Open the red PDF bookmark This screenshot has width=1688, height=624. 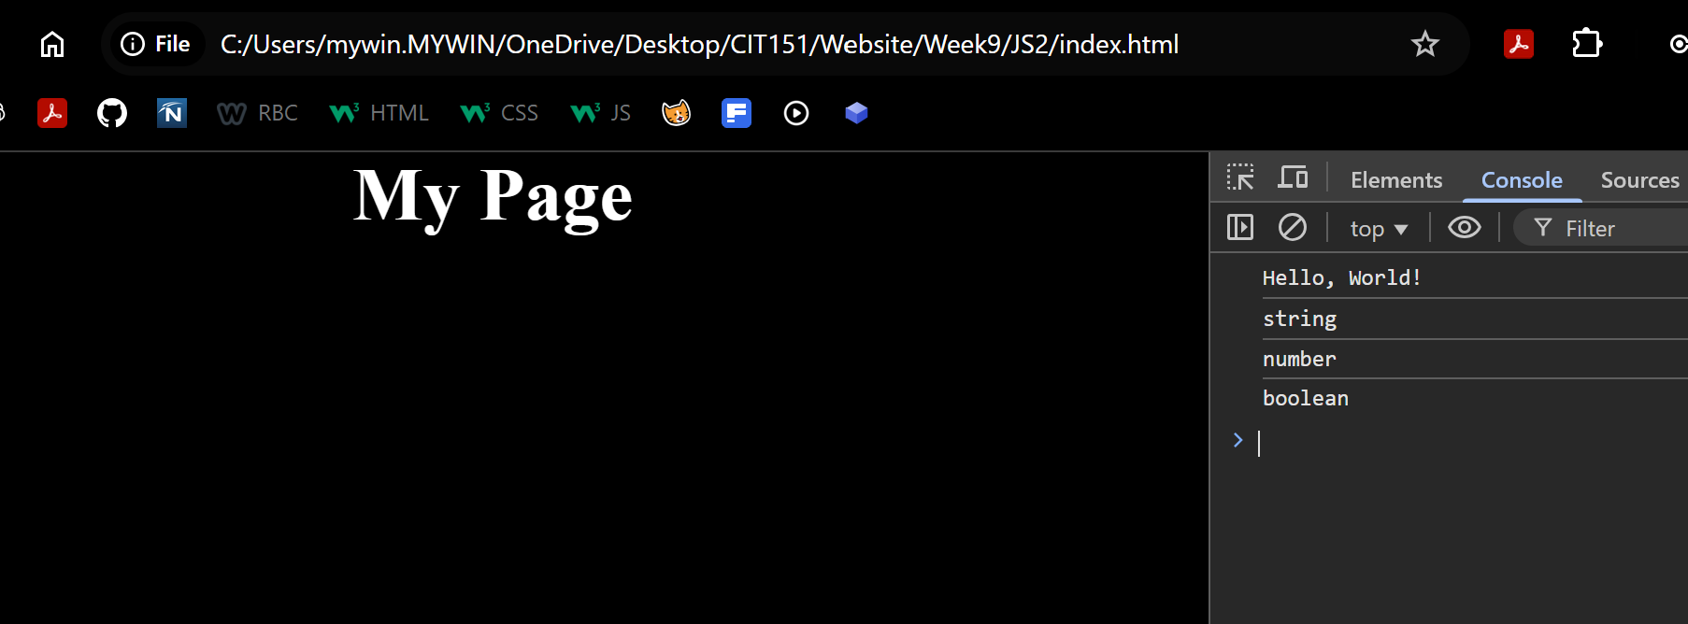pyautogui.click(x=52, y=113)
